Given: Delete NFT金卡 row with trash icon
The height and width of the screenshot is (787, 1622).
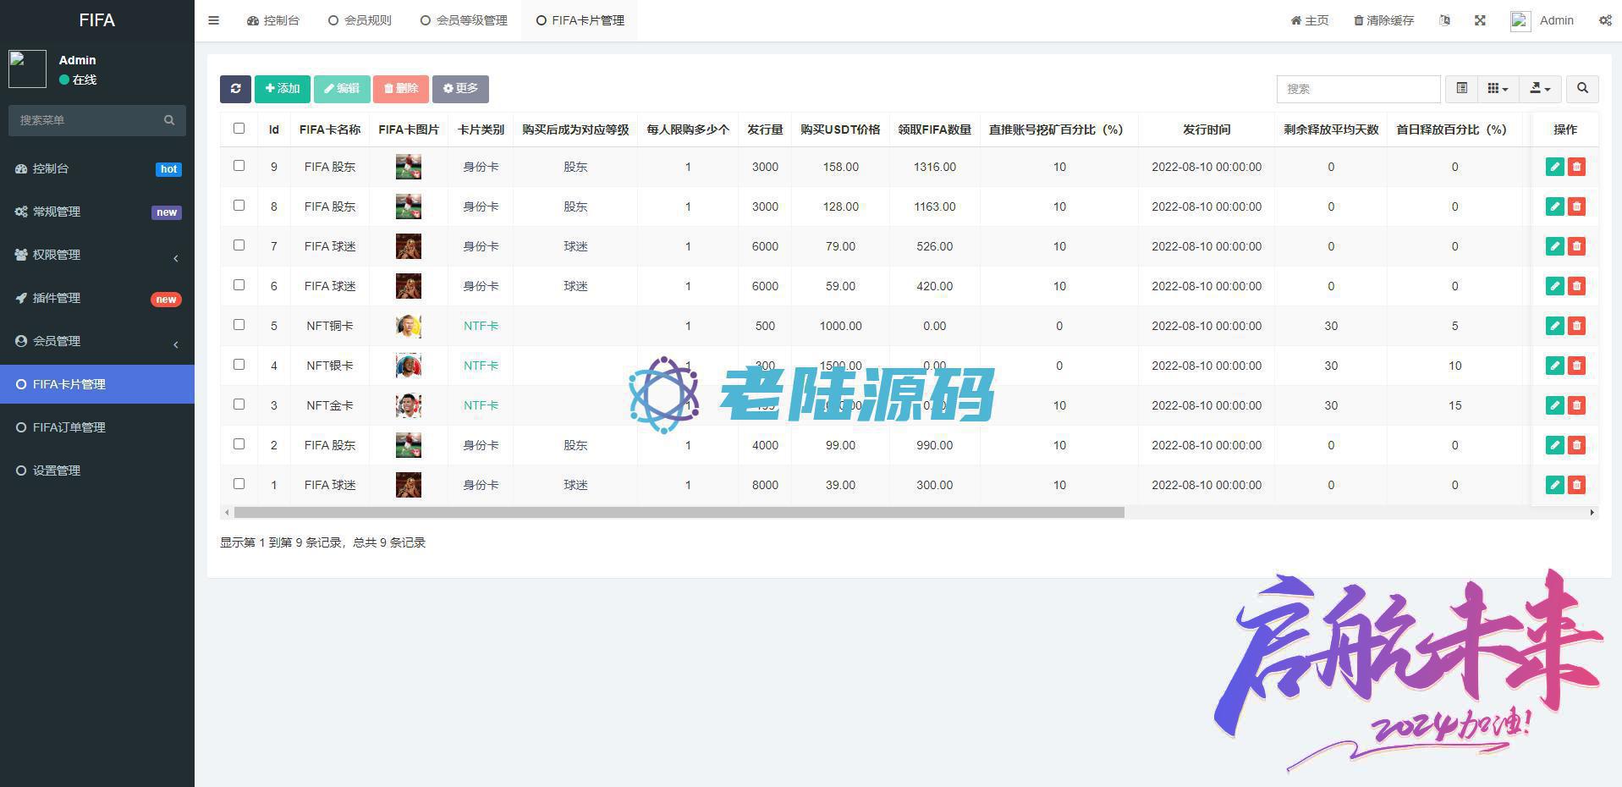Looking at the screenshot, I should pyautogui.click(x=1576, y=405).
